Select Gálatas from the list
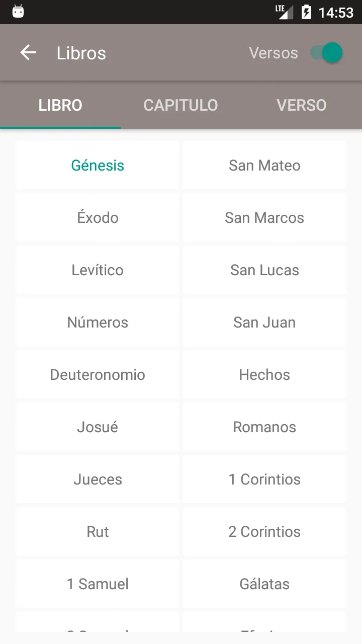Image resolution: width=362 pixels, height=644 pixels. click(264, 584)
